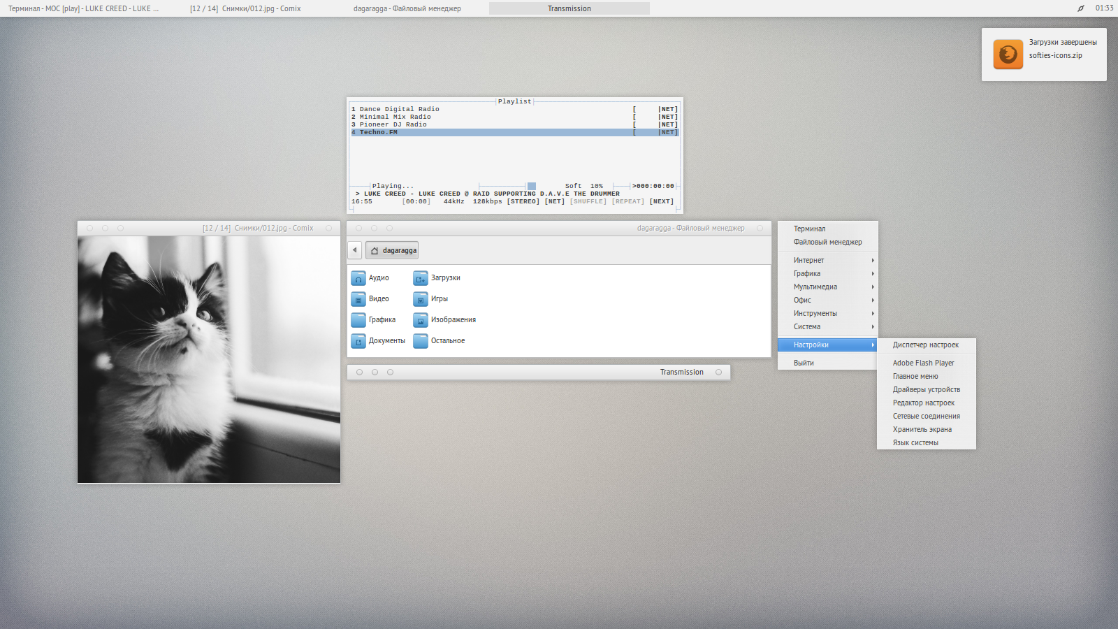The height and width of the screenshot is (629, 1118).
Task: Click the cat image in Comix
Action: click(x=209, y=359)
